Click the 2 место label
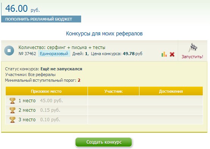The image size is (210, 149). click(x=27, y=110)
